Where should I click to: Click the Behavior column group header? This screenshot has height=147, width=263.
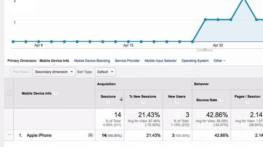[201, 84]
